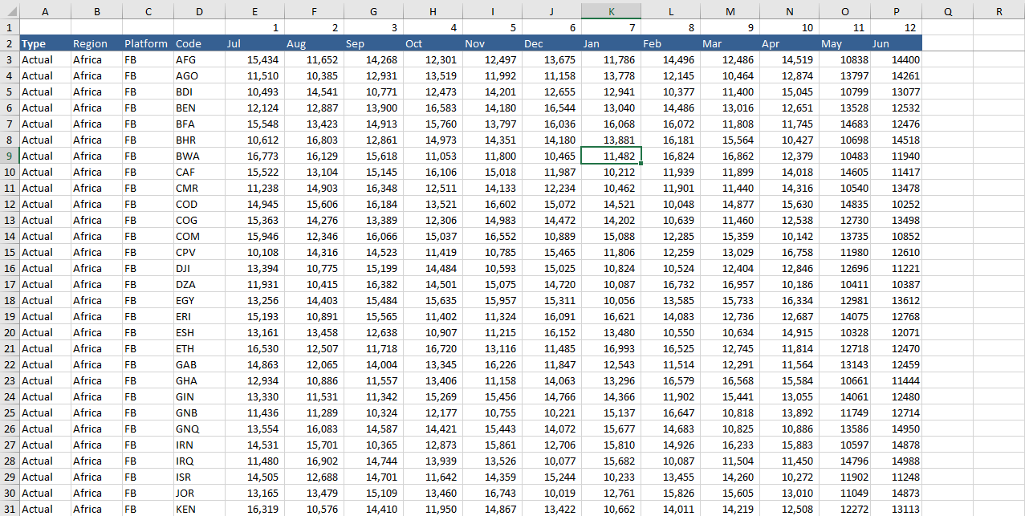
Task: Select code cell KEN
Action: 199,509
